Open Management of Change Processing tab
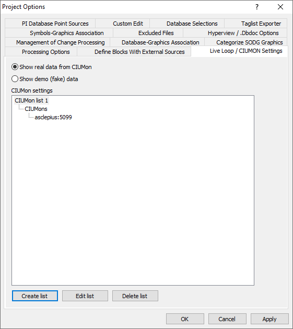 tap(61, 42)
